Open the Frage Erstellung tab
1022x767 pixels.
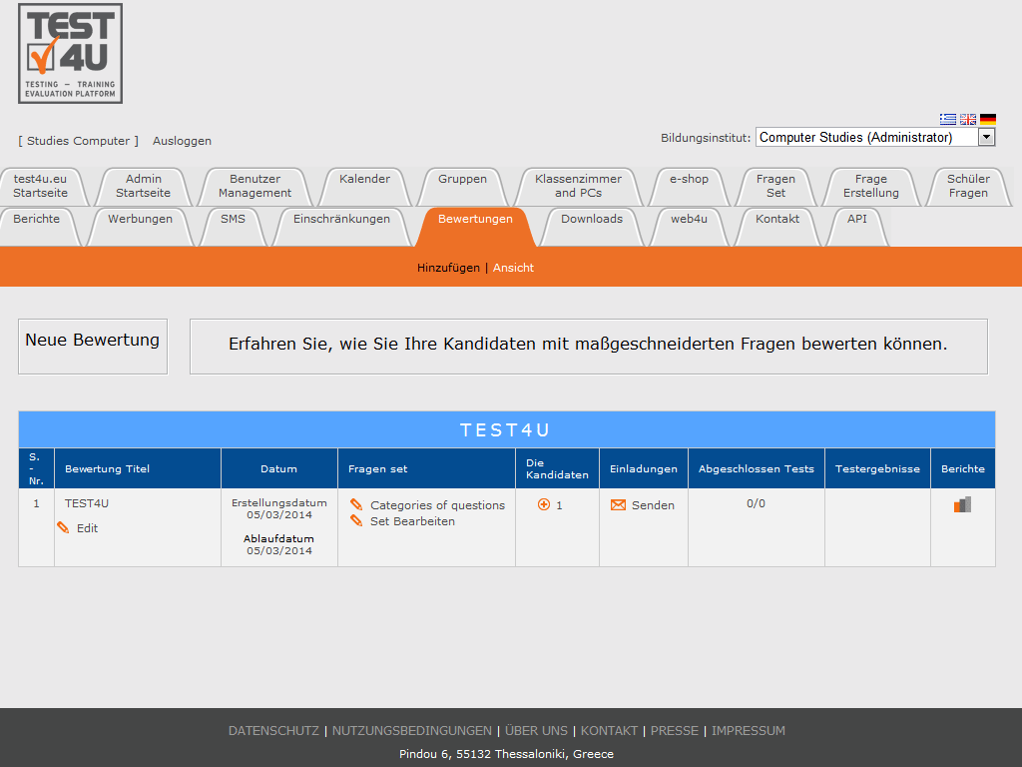click(x=870, y=186)
